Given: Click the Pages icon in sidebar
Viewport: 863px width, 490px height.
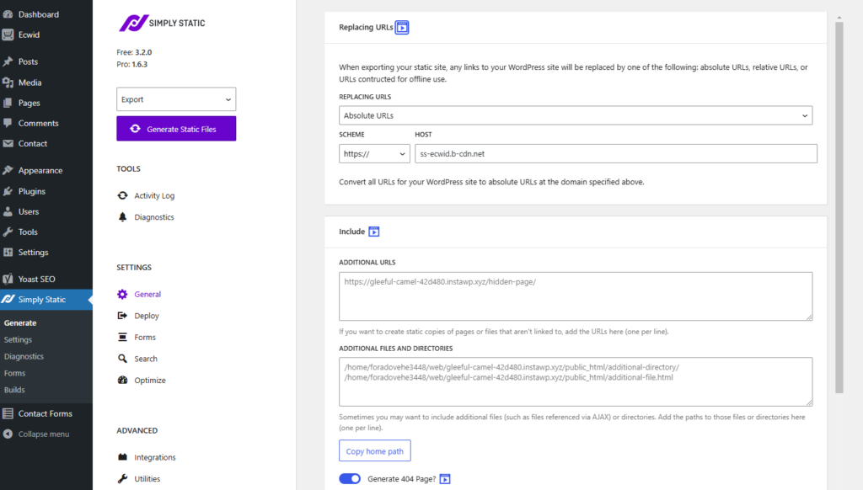Looking at the screenshot, I should pyautogui.click(x=8, y=103).
